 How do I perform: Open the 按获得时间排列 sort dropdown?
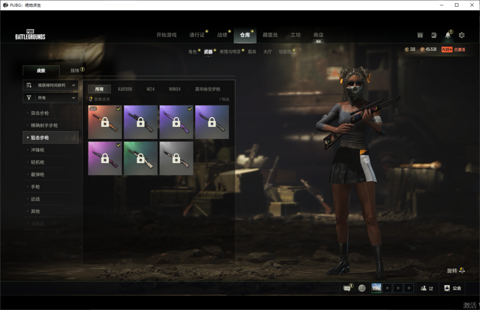51,85
